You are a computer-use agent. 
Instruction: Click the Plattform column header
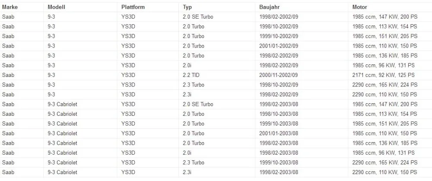point(133,7)
